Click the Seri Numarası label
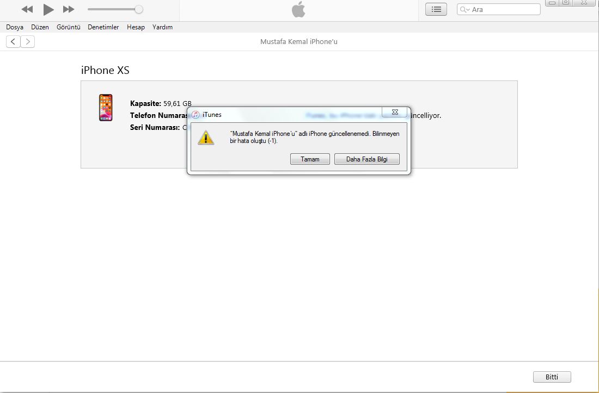 [x=155, y=127]
